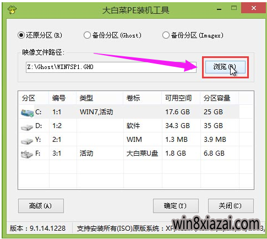The image size is (267, 239).
Task: Click partition number 3:1
Action: 57,153
